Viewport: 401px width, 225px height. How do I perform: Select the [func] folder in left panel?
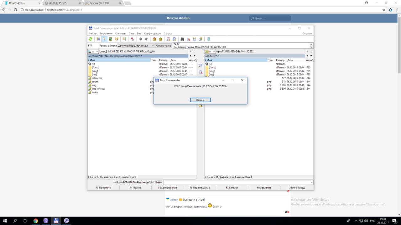pos(95,67)
